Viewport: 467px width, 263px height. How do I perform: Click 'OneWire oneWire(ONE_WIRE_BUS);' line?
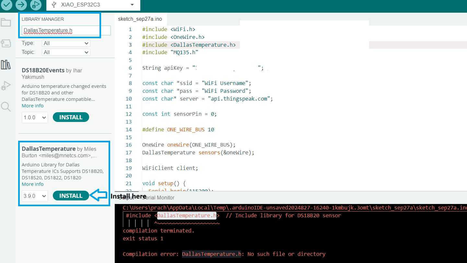click(189, 145)
